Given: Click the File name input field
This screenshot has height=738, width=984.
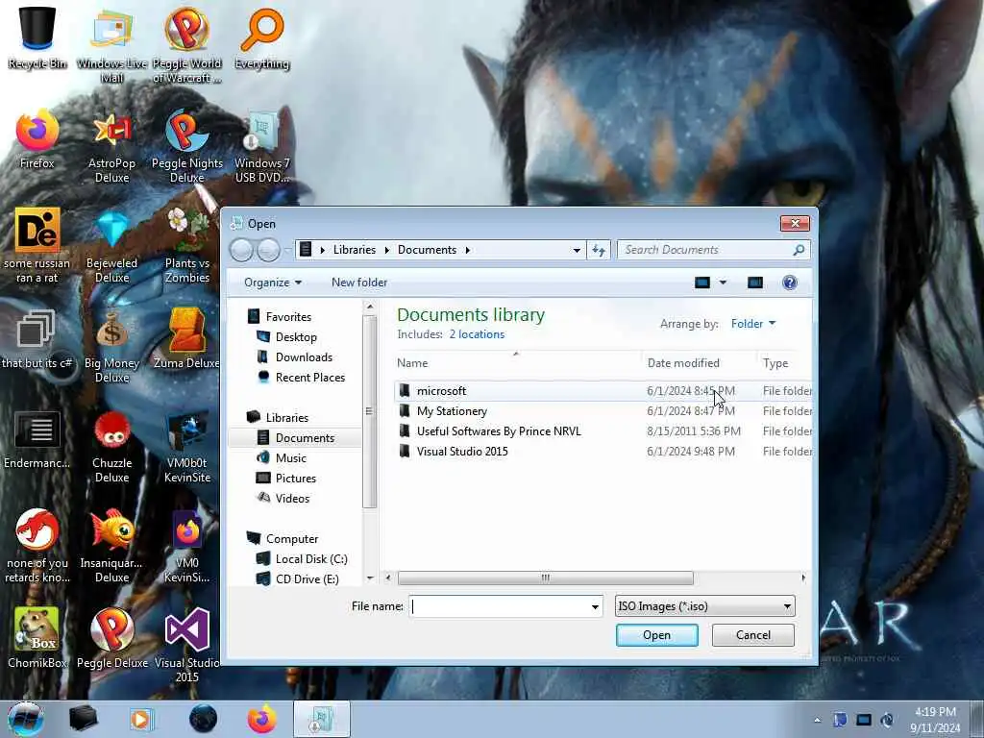Looking at the screenshot, I should click(x=500, y=606).
